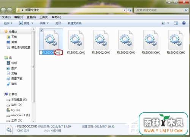The image size is (190, 137).
Task: Select the FILE0004.CHK file icon
Action: click(151, 40)
